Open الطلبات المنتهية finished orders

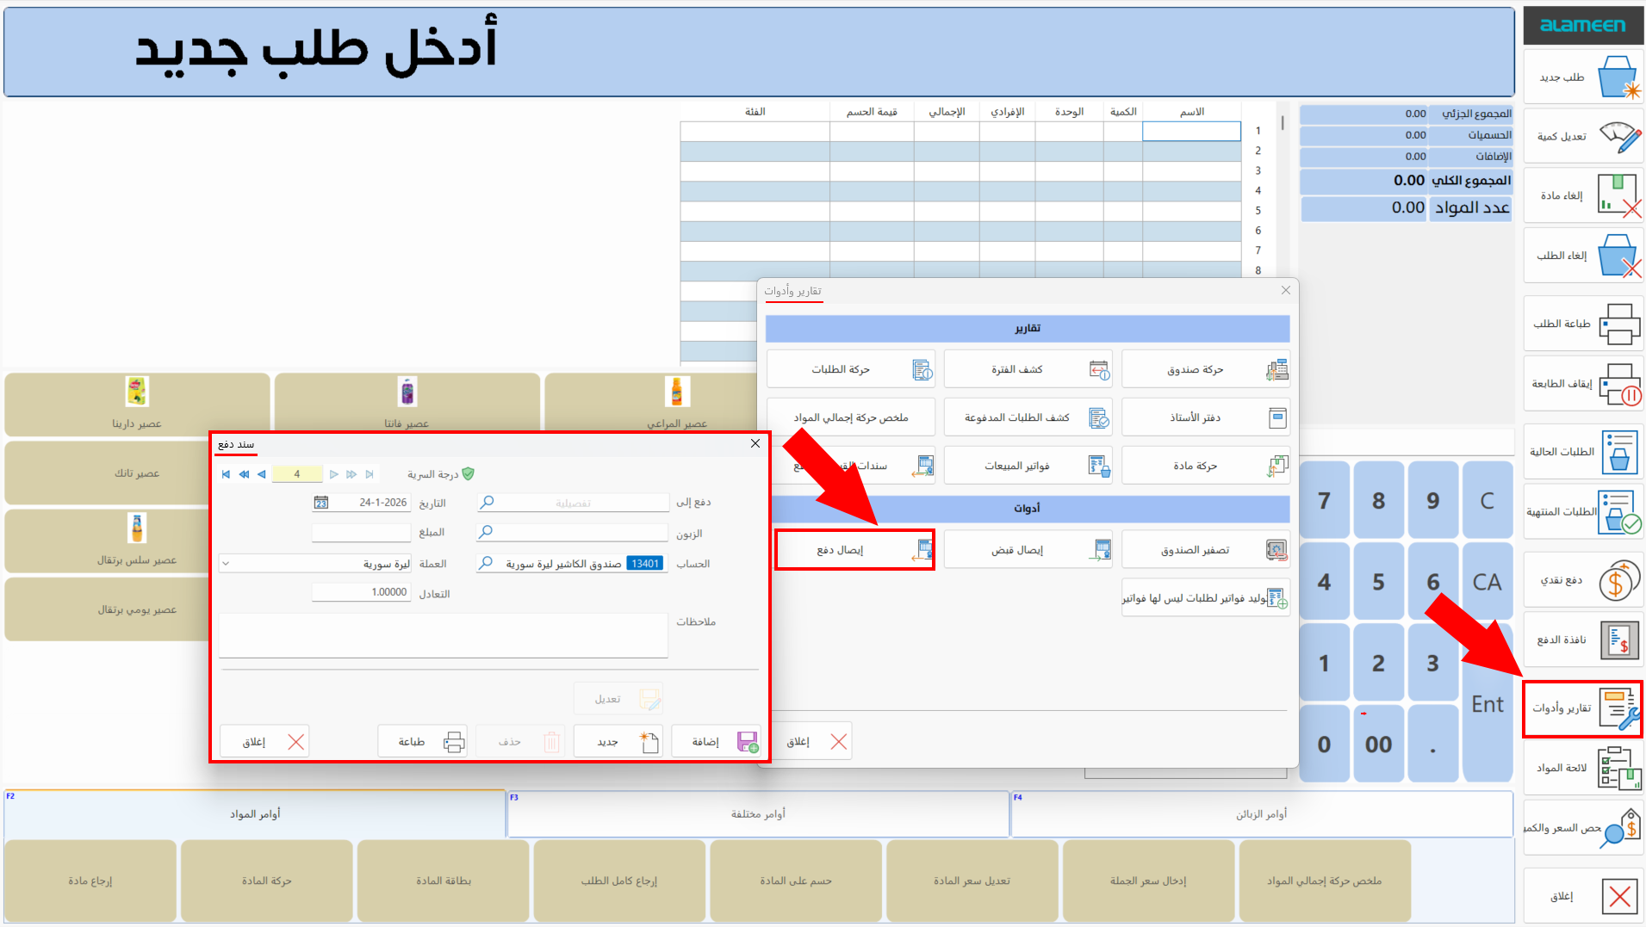(1583, 512)
